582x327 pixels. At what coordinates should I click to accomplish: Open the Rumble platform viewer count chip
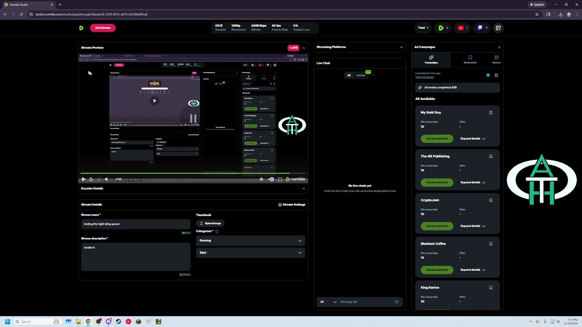coord(443,28)
